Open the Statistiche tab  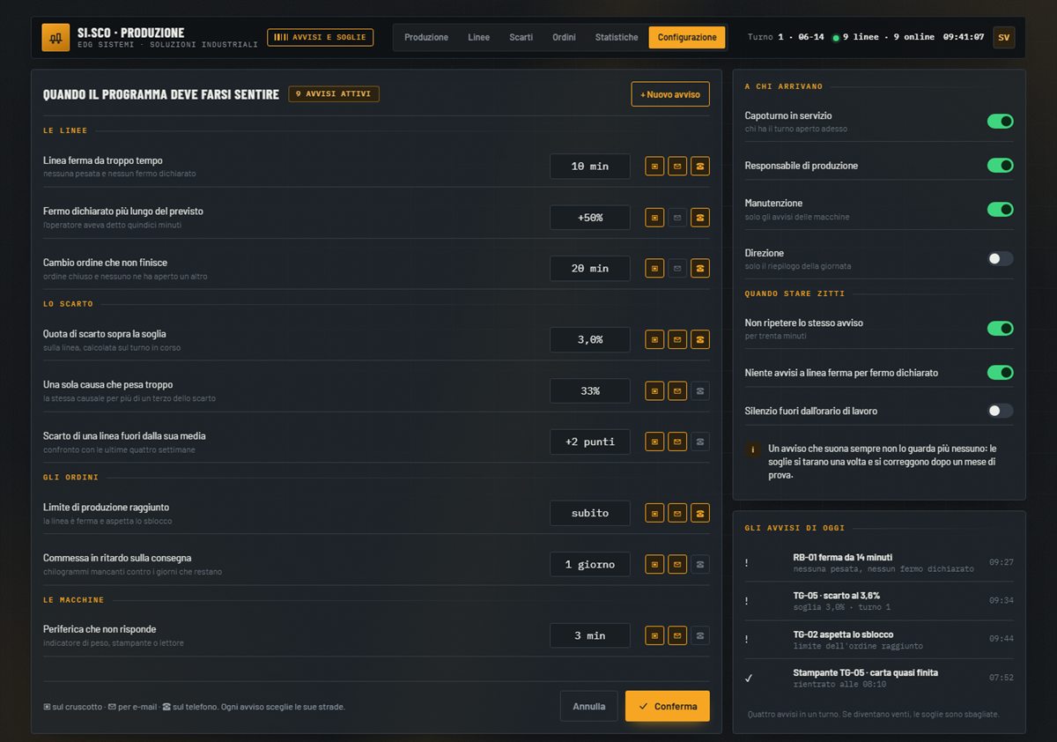[x=617, y=37]
